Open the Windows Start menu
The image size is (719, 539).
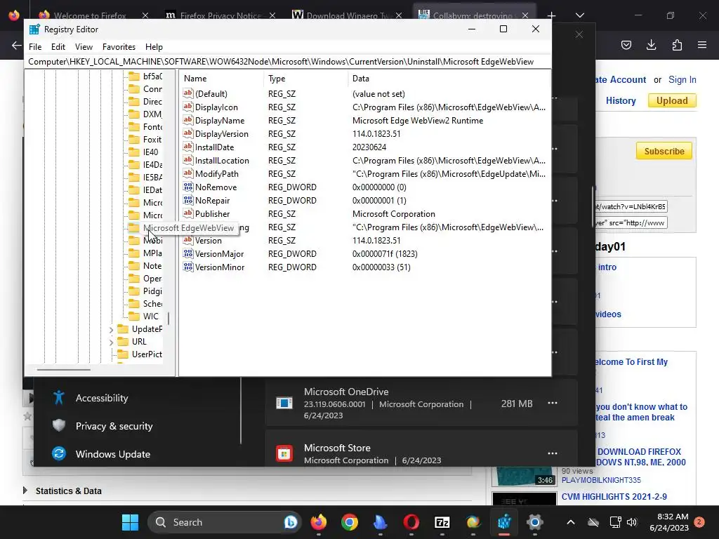point(130,522)
